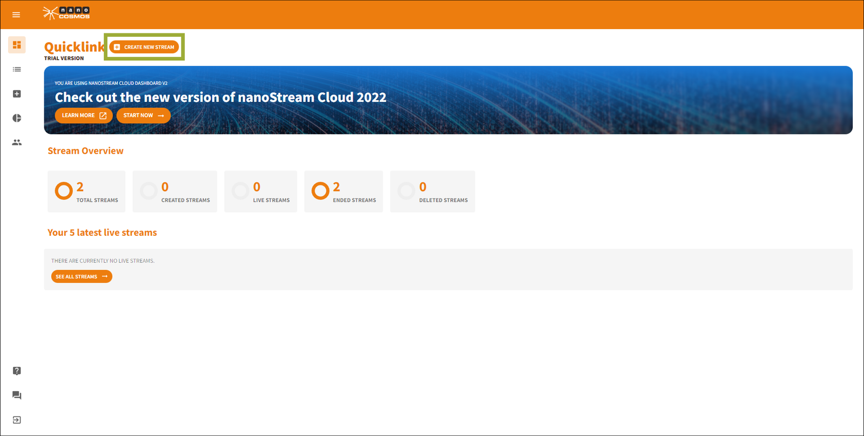
Task: Select the Created Streams card
Action: (x=174, y=192)
